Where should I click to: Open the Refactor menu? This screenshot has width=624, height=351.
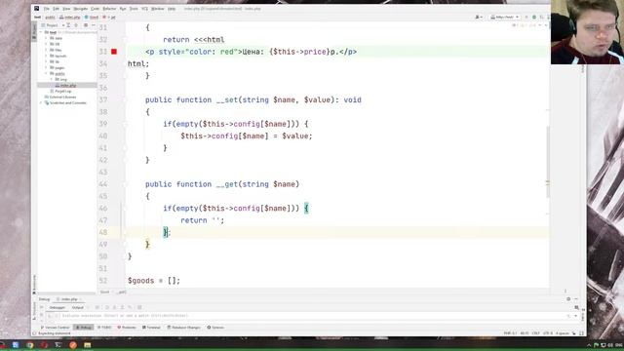point(109,9)
